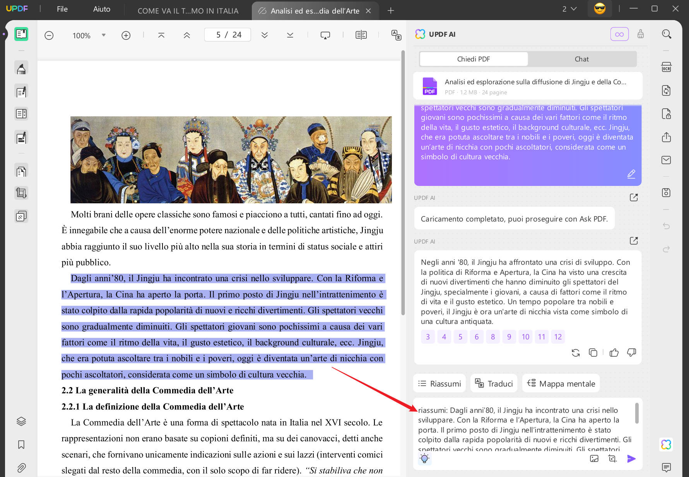
Task: Click the page number input field
Action: pyautogui.click(x=227, y=35)
